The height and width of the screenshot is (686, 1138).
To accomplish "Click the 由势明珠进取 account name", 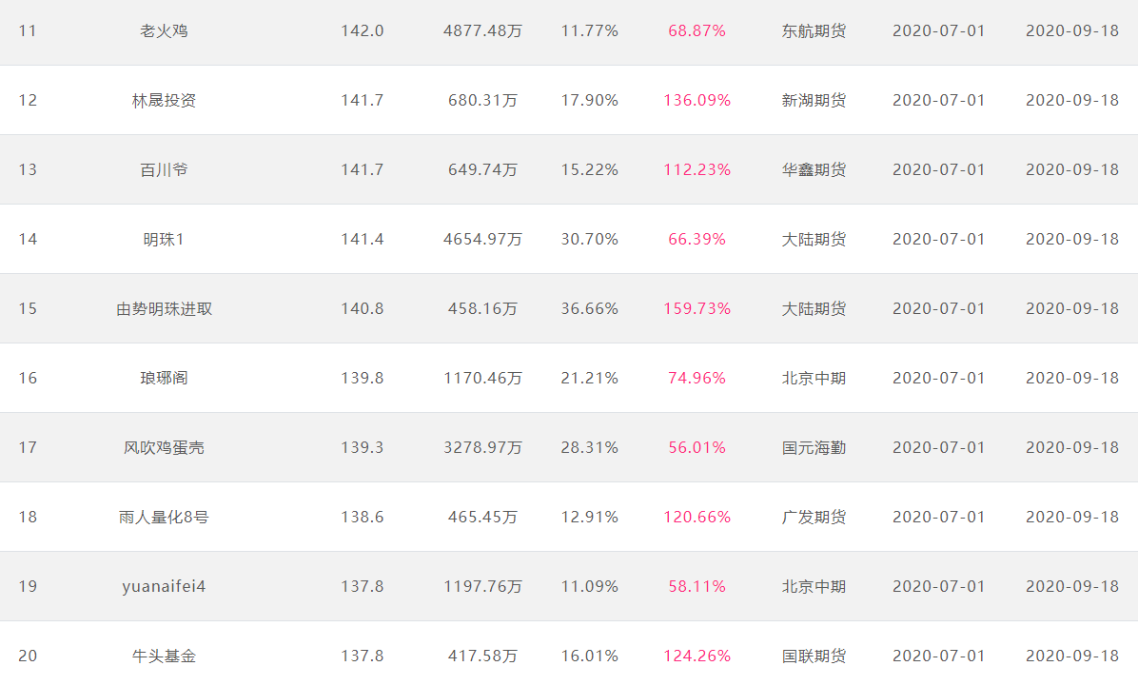I will [164, 309].
